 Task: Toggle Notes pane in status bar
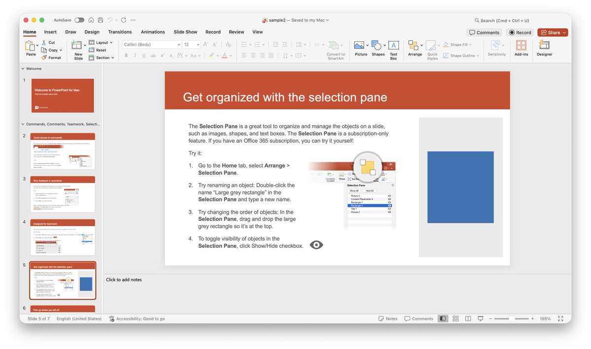388,319
